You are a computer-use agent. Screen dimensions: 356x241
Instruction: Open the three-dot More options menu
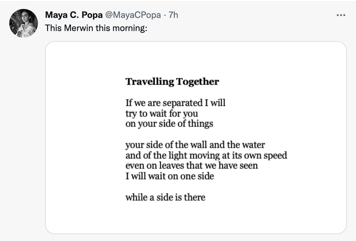(340, 15)
